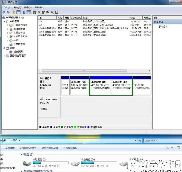
Task: Click 打开控制面板 in Explorer window
Action: (x=70, y=148)
